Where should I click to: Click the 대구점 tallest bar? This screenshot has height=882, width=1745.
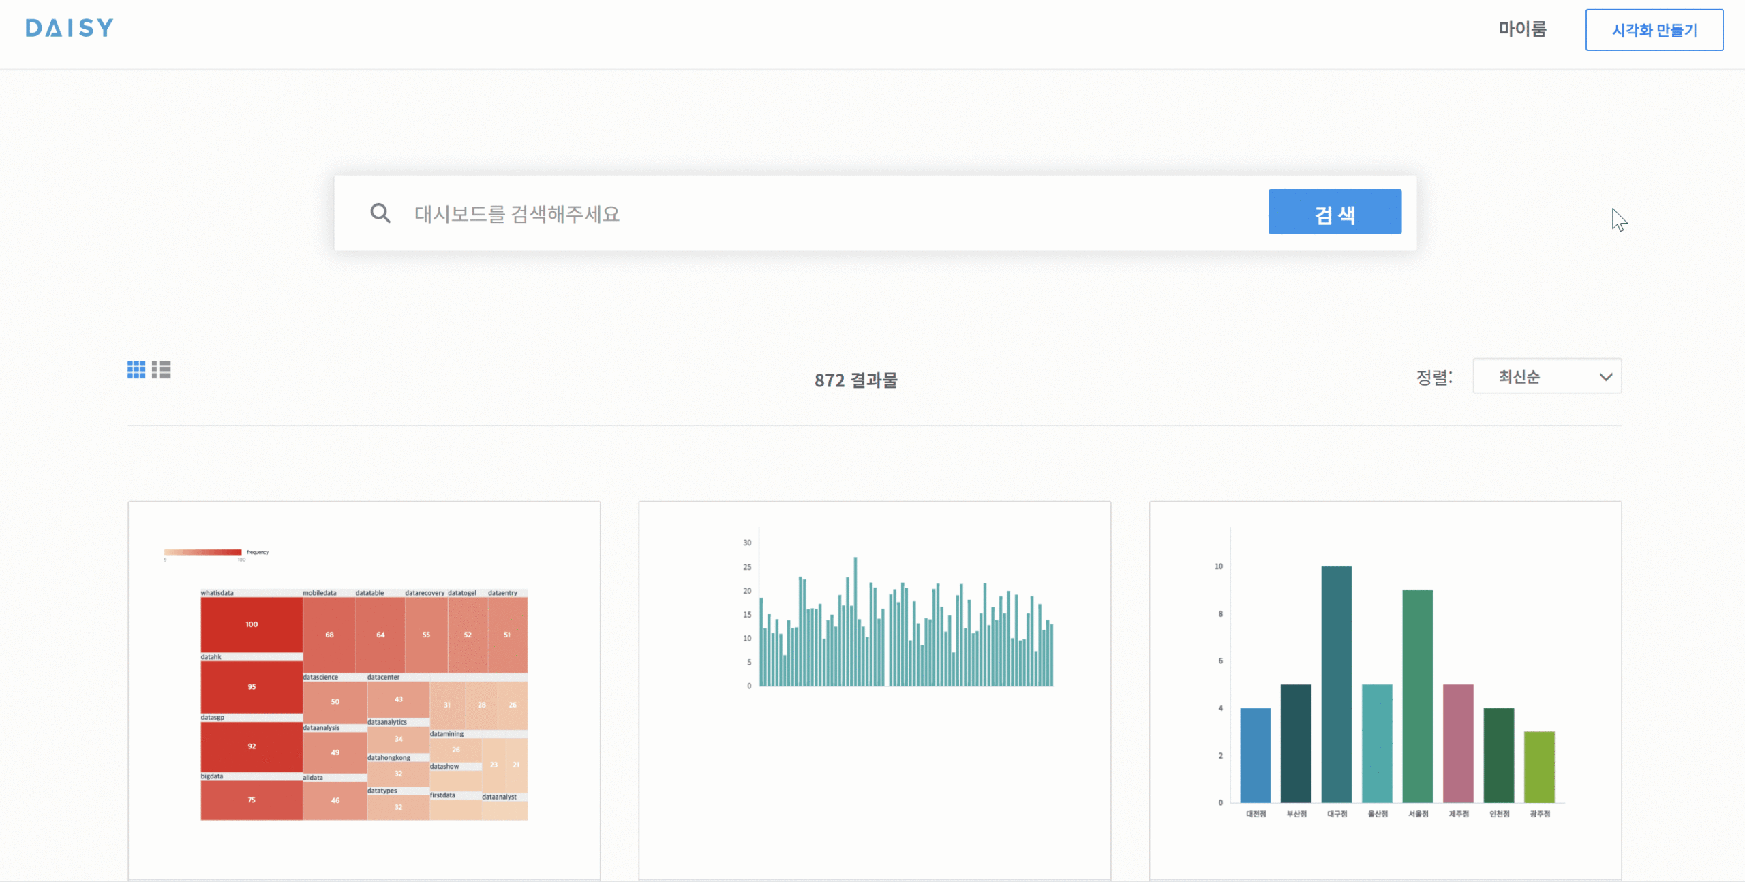pyautogui.click(x=1336, y=683)
